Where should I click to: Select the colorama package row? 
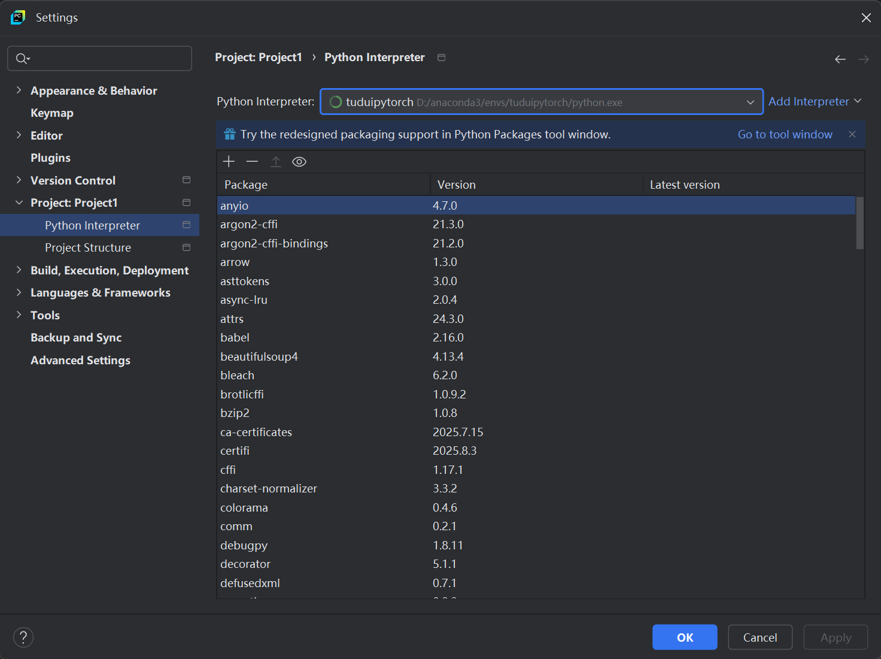tap(536, 507)
